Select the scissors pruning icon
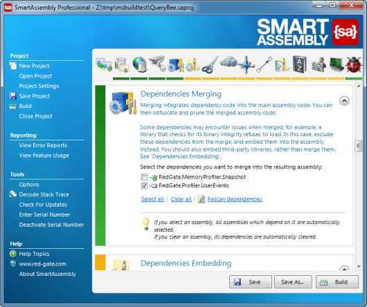Viewport: 367px width, 307px height. [210, 65]
